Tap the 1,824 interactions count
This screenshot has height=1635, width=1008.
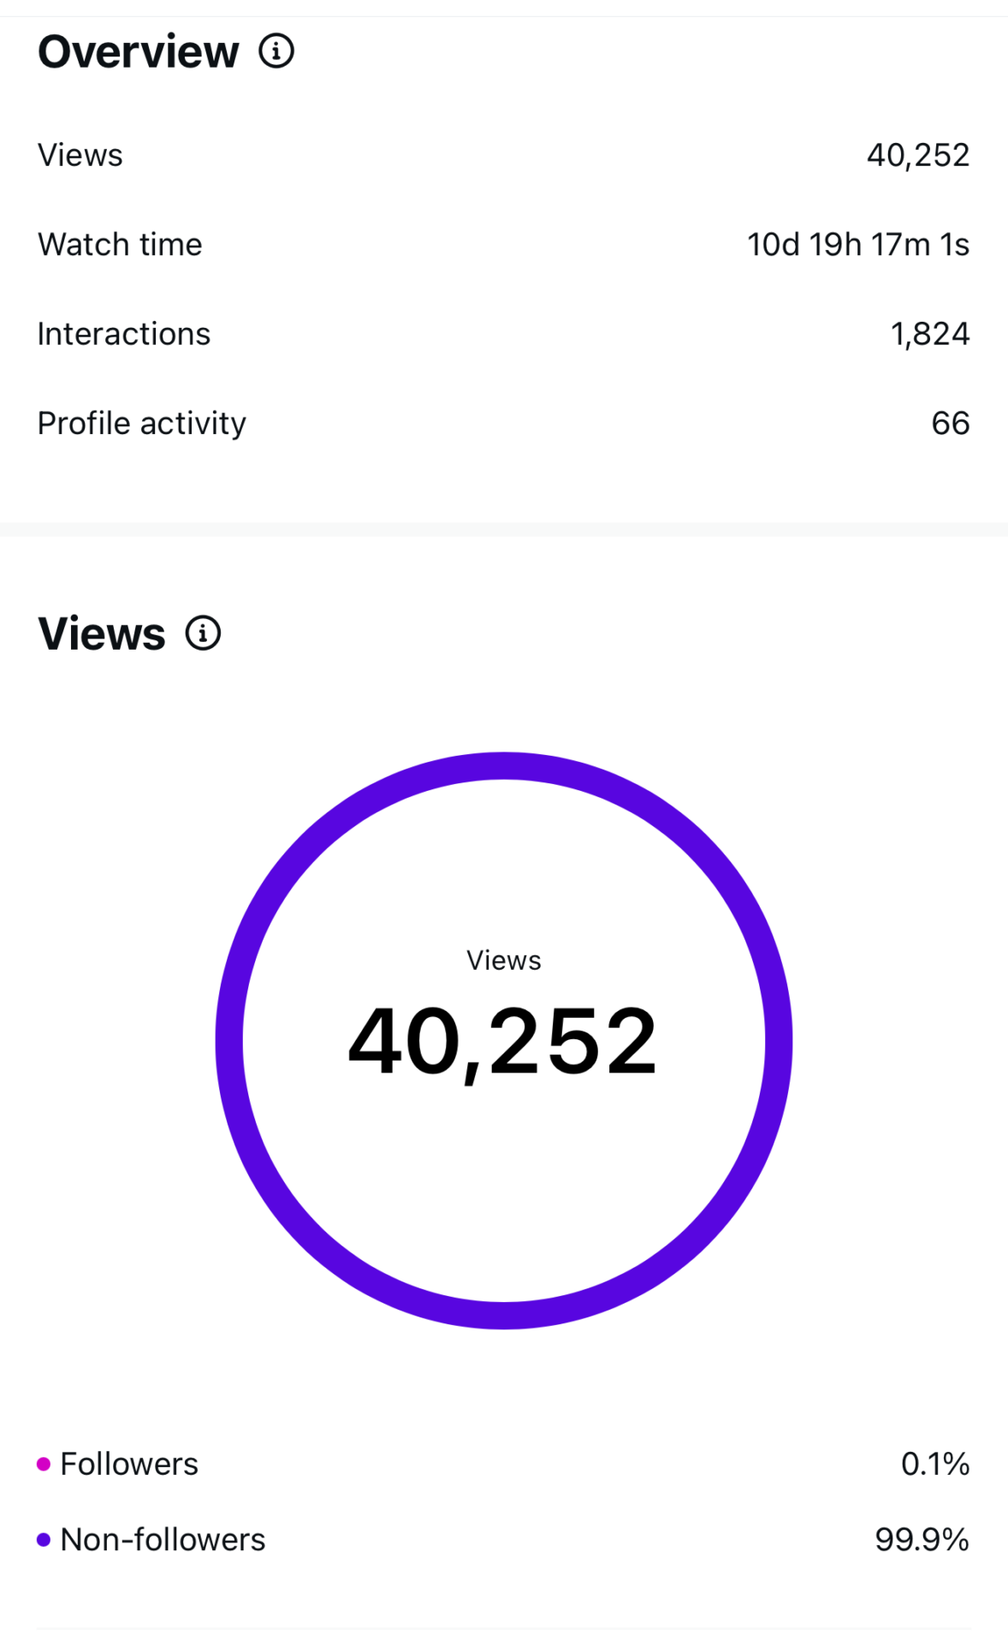click(x=930, y=334)
